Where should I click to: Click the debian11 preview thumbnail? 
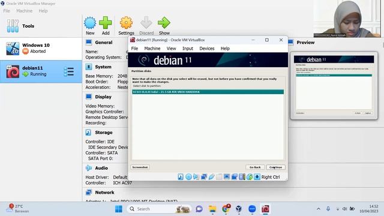coord(334,86)
